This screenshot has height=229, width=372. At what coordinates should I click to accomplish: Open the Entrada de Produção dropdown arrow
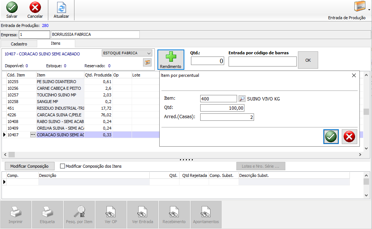click(369, 10)
